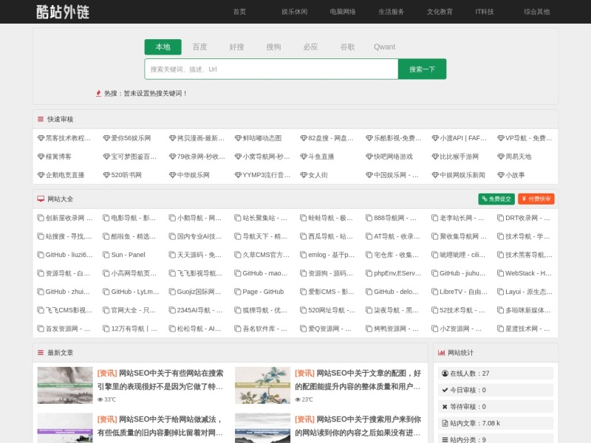Select the Qwant search tab
The image size is (591, 443).
click(x=384, y=47)
